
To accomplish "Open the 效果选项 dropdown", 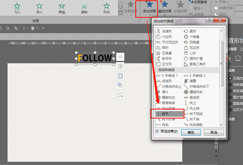I will pyautogui.click(x=131, y=8).
